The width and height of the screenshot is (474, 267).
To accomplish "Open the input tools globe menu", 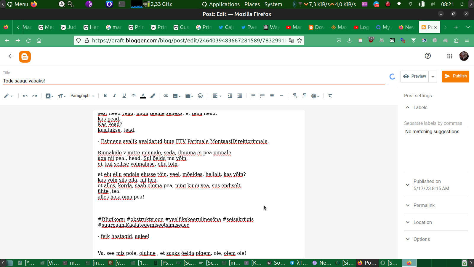I will point(315,96).
